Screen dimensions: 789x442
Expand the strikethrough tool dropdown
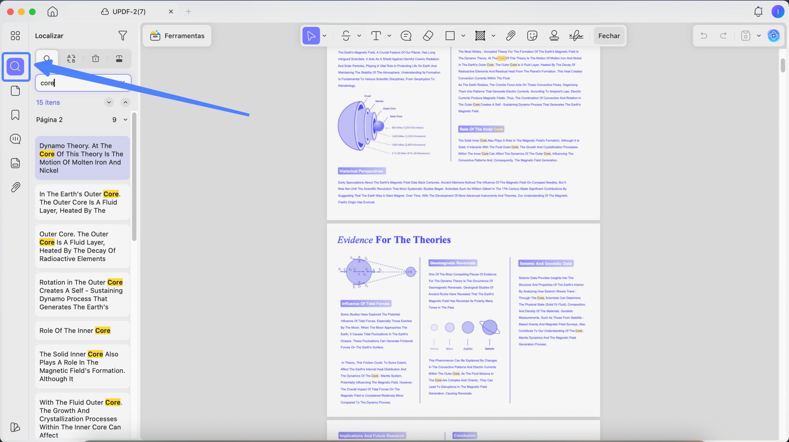pos(359,36)
